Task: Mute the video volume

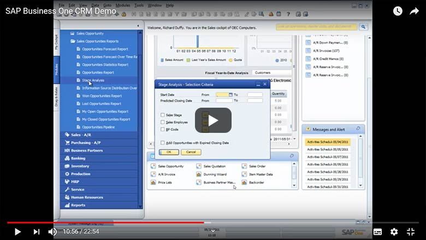Action: pyautogui.click(x=52, y=232)
